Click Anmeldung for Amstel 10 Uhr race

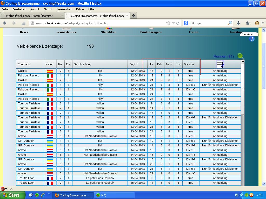(x=220, y=136)
